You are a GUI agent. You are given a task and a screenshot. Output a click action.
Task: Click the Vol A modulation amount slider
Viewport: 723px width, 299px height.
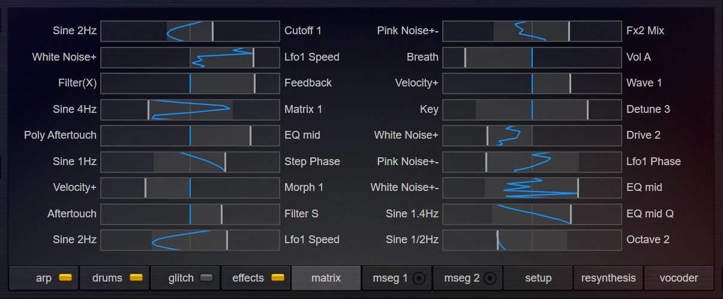click(x=532, y=57)
